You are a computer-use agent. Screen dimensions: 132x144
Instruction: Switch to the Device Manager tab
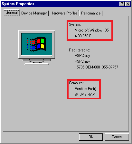34,13
